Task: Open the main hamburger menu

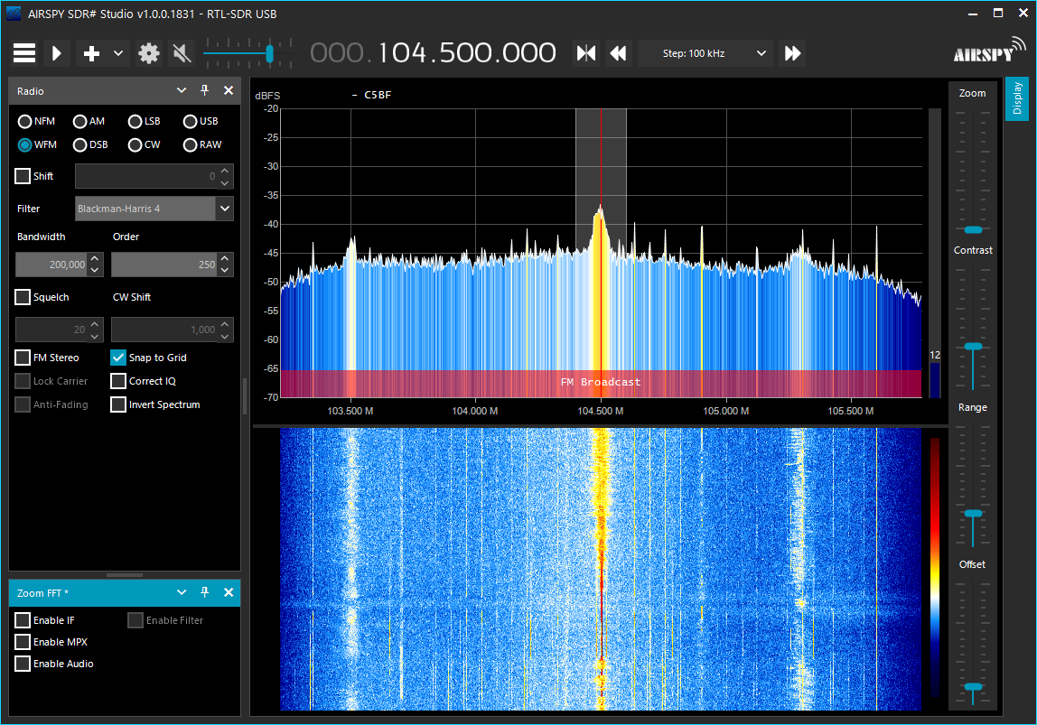Action: [24, 53]
